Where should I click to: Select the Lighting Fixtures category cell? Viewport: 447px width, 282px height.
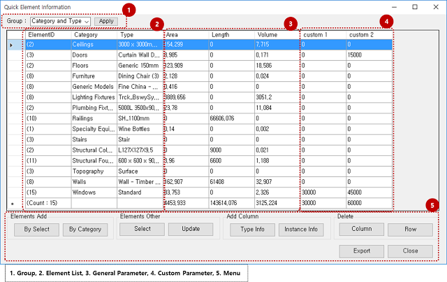pos(94,97)
